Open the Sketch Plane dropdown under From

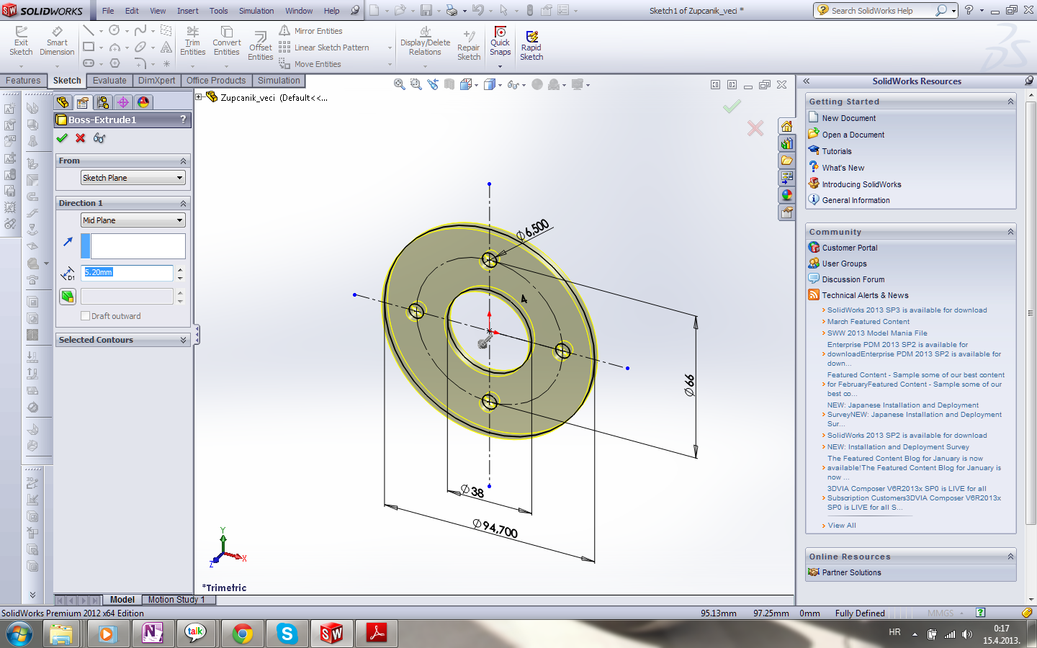pyautogui.click(x=133, y=178)
